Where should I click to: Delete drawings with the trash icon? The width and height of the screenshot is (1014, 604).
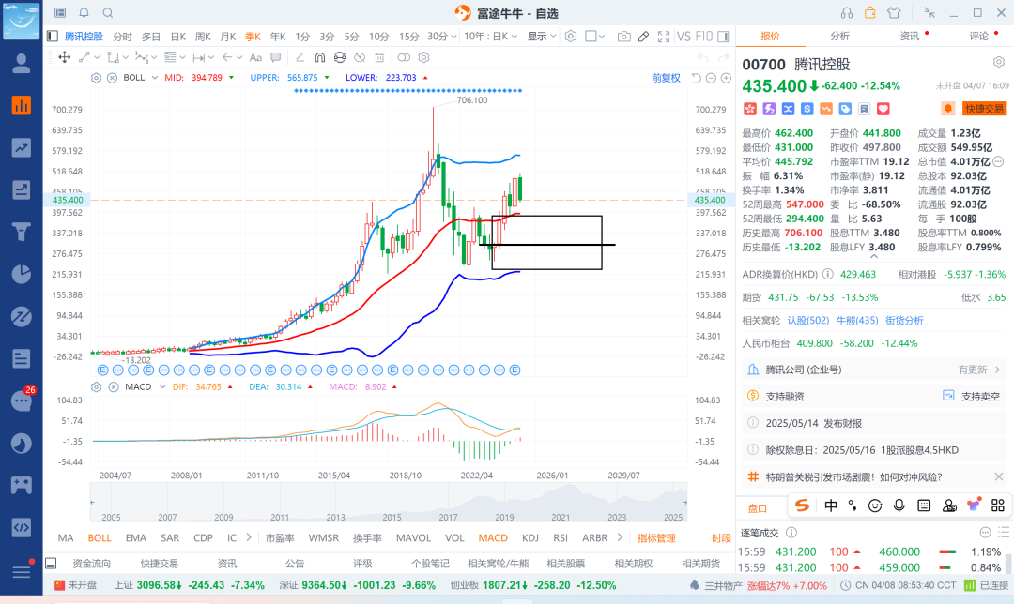379,57
